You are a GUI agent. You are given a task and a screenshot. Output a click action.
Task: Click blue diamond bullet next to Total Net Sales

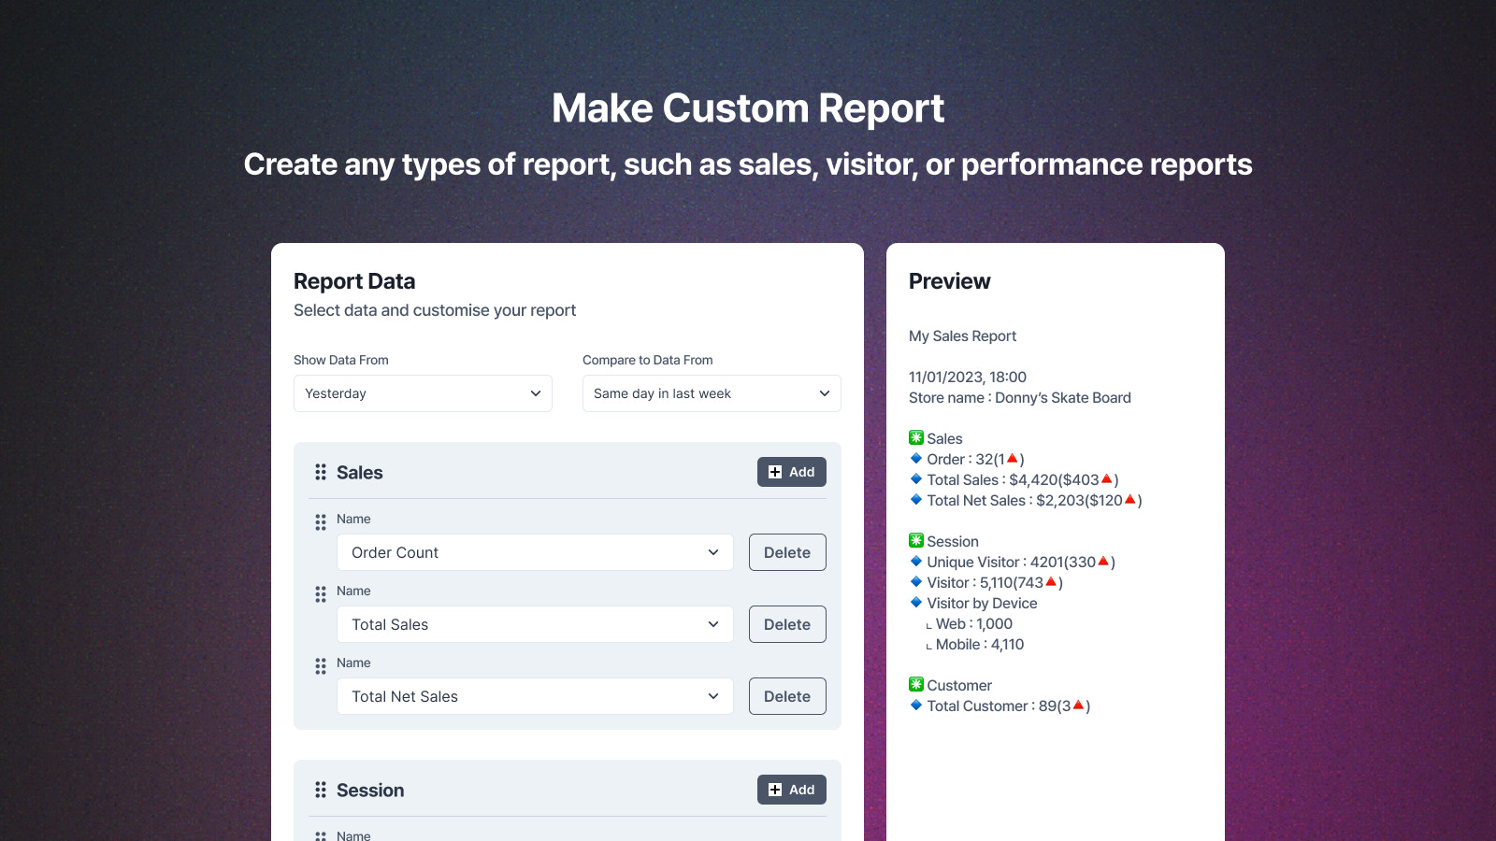coord(916,499)
